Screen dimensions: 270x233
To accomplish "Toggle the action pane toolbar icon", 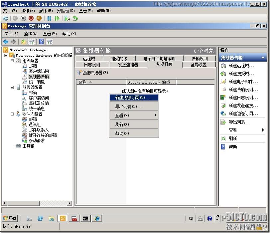I will point(50,42).
